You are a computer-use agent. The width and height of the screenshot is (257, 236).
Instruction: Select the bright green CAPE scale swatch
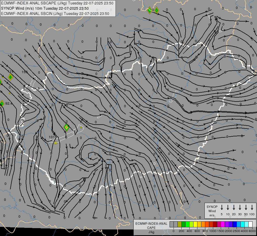(x=187, y=224)
